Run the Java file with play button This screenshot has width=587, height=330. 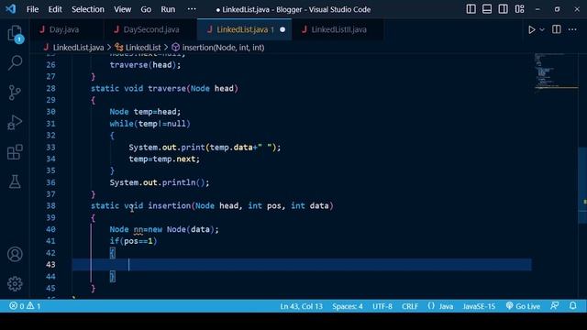point(532,29)
